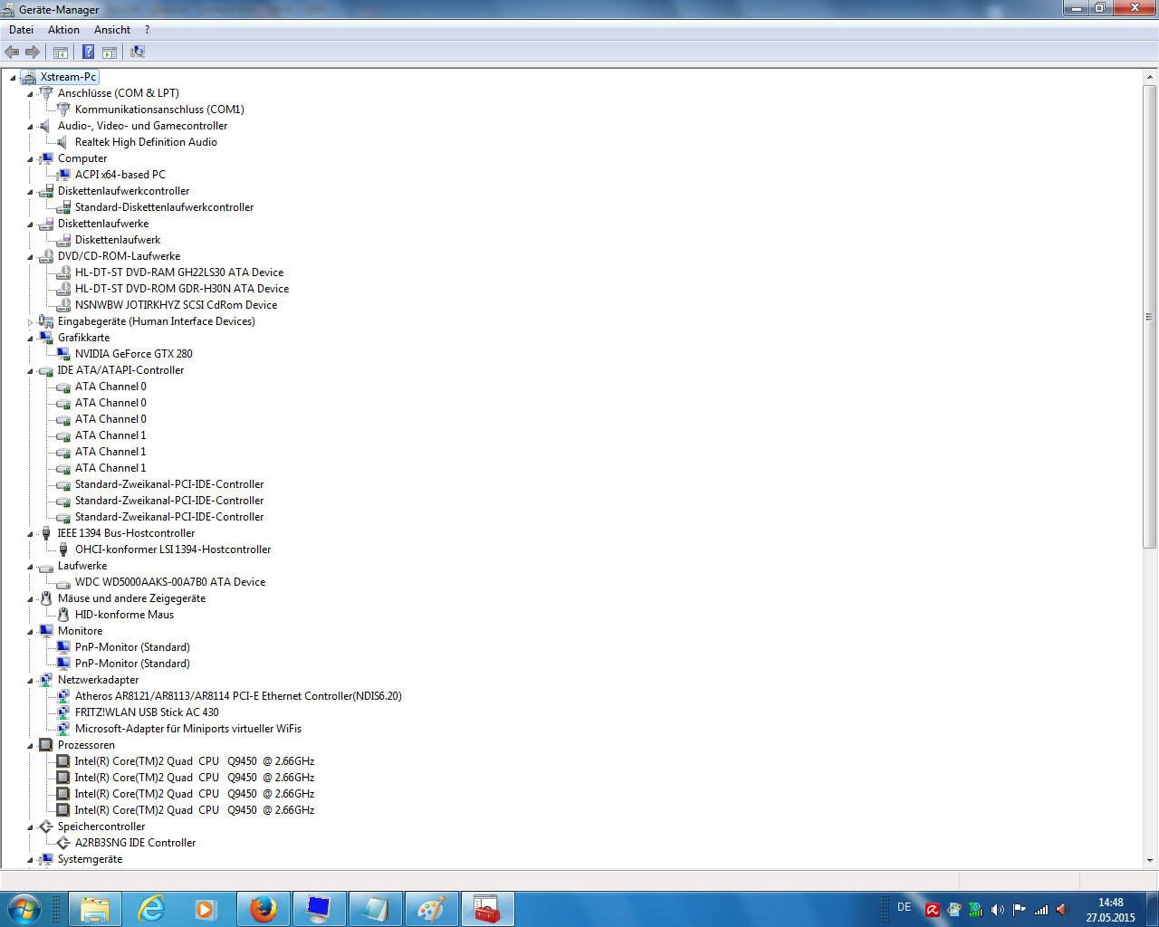Open Windows Explorer from the taskbar
Image resolution: width=1159 pixels, height=927 pixels.
click(x=95, y=909)
